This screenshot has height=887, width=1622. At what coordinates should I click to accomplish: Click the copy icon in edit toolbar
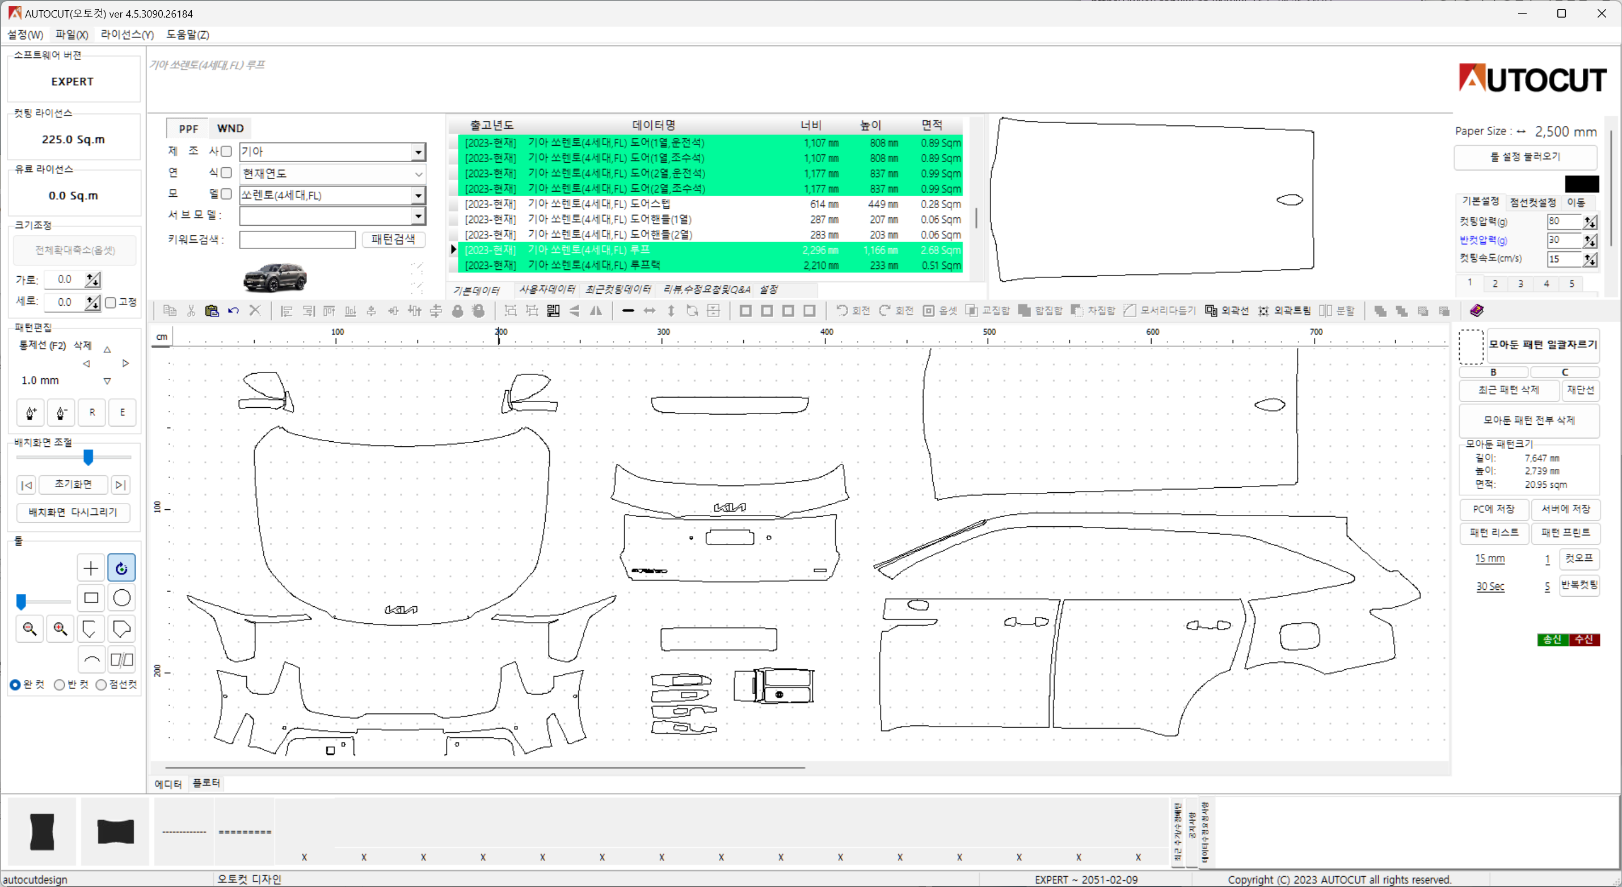click(x=170, y=310)
